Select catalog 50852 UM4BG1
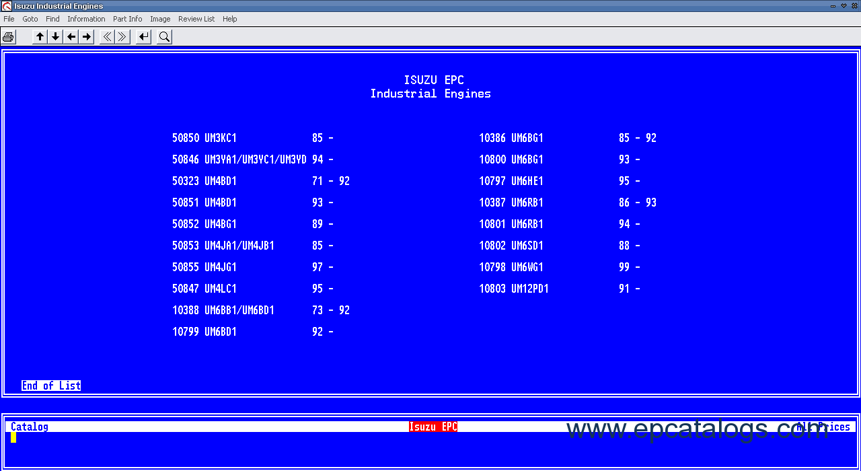 253,224
